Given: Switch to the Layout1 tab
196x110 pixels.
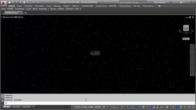Looking at the screenshot, I should click(x=16, y=106).
